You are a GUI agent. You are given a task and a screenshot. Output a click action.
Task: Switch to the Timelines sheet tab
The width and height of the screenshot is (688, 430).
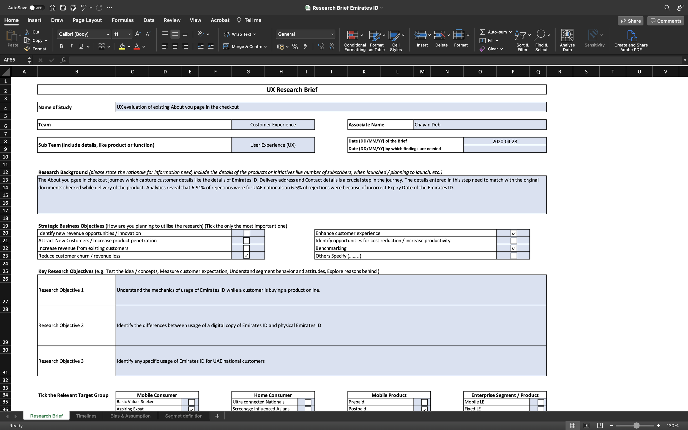click(x=86, y=416)
